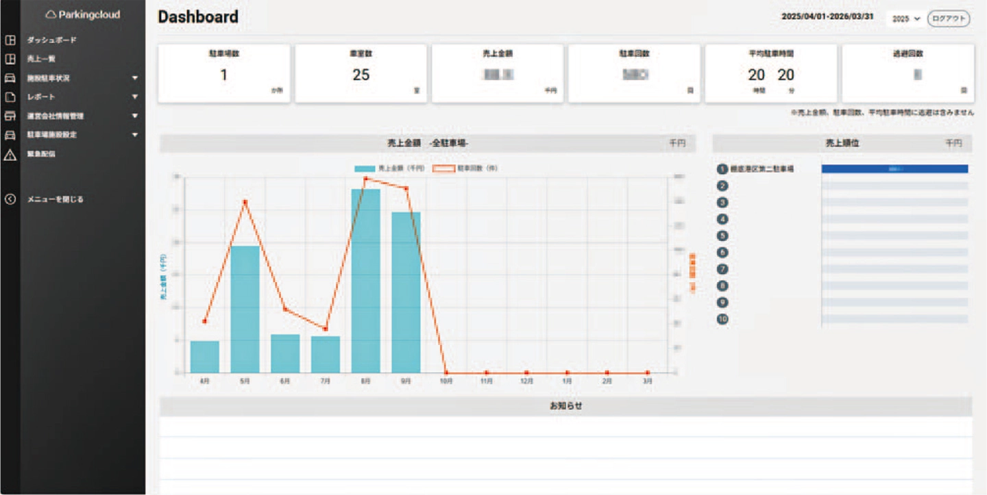The width and height of the screenshot is (987, 495).
Task: Click the car icon beside 駐車場施設設定
Action: 10,136
